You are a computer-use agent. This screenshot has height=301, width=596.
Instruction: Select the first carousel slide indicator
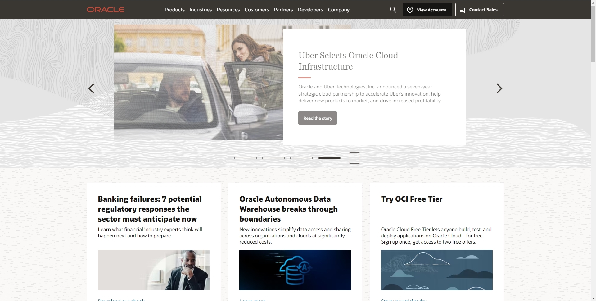[246, 158]
